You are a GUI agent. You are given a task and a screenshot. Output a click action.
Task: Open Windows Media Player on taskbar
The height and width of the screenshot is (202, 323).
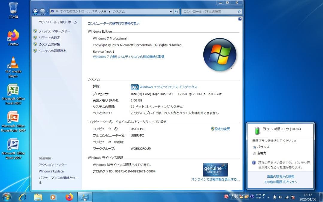(53, 197)
